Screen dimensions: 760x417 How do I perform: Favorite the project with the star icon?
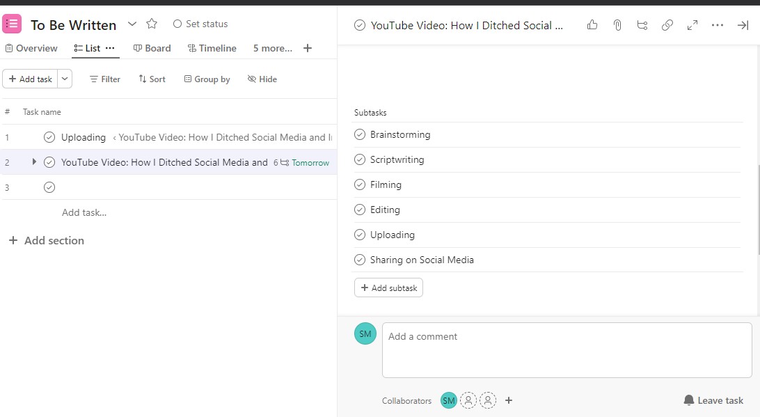(x=152, y=23)
